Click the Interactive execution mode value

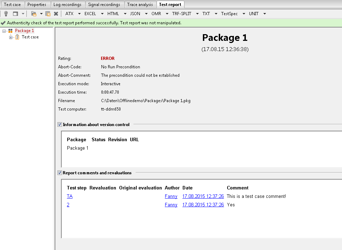[111, 84]
